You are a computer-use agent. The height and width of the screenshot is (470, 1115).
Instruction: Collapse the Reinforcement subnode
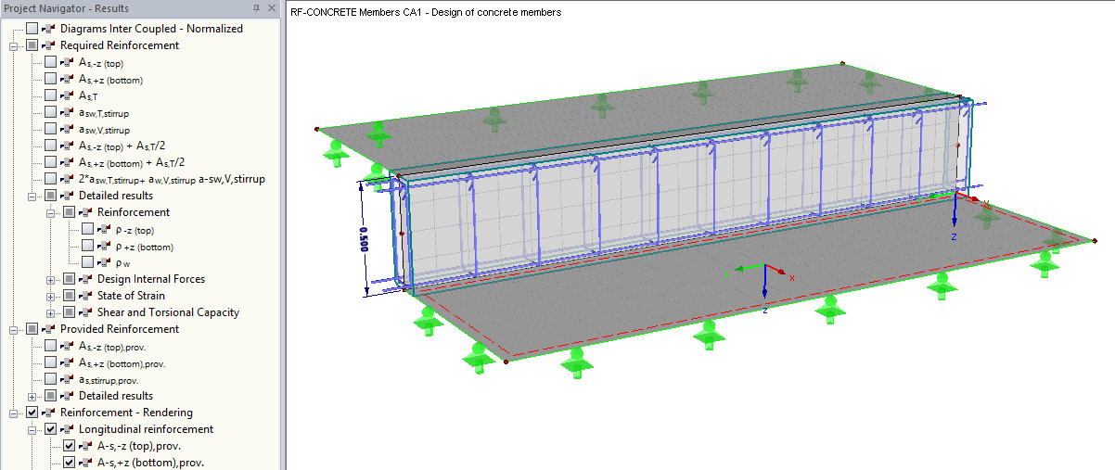tap(51, 212)
